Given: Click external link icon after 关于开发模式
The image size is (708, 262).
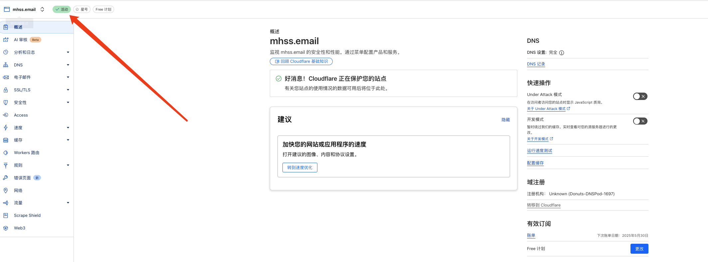Looking at the screenshot, I should click(551, 138).
